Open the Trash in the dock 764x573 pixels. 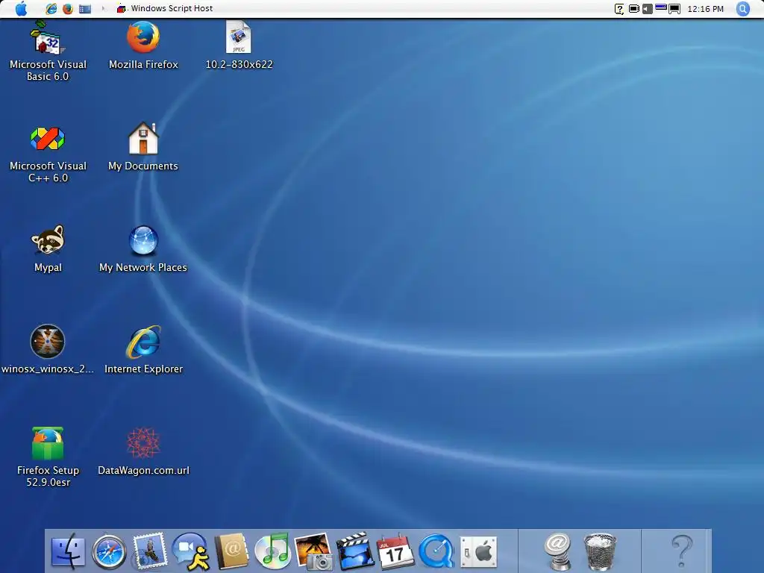pos(601,551)
